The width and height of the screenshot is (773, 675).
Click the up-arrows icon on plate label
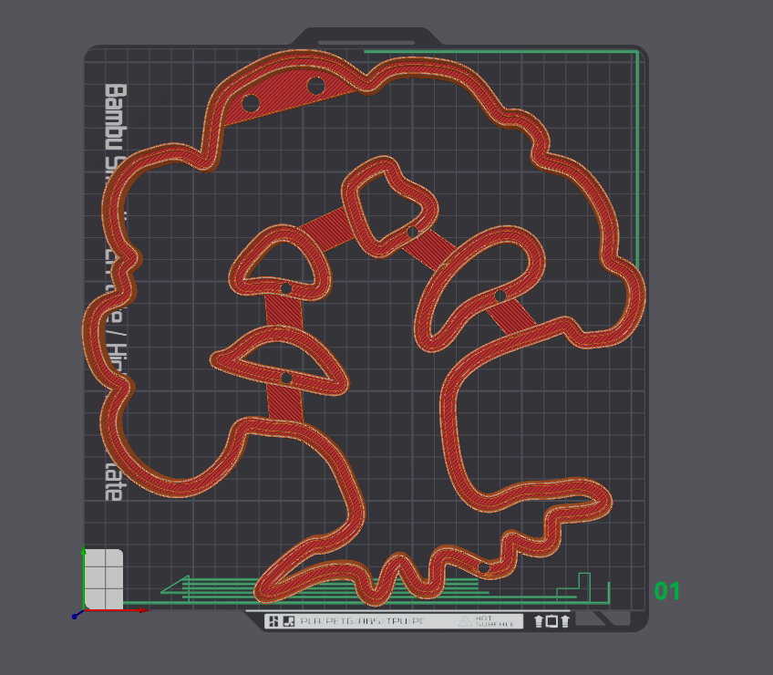tap(551, 621)
